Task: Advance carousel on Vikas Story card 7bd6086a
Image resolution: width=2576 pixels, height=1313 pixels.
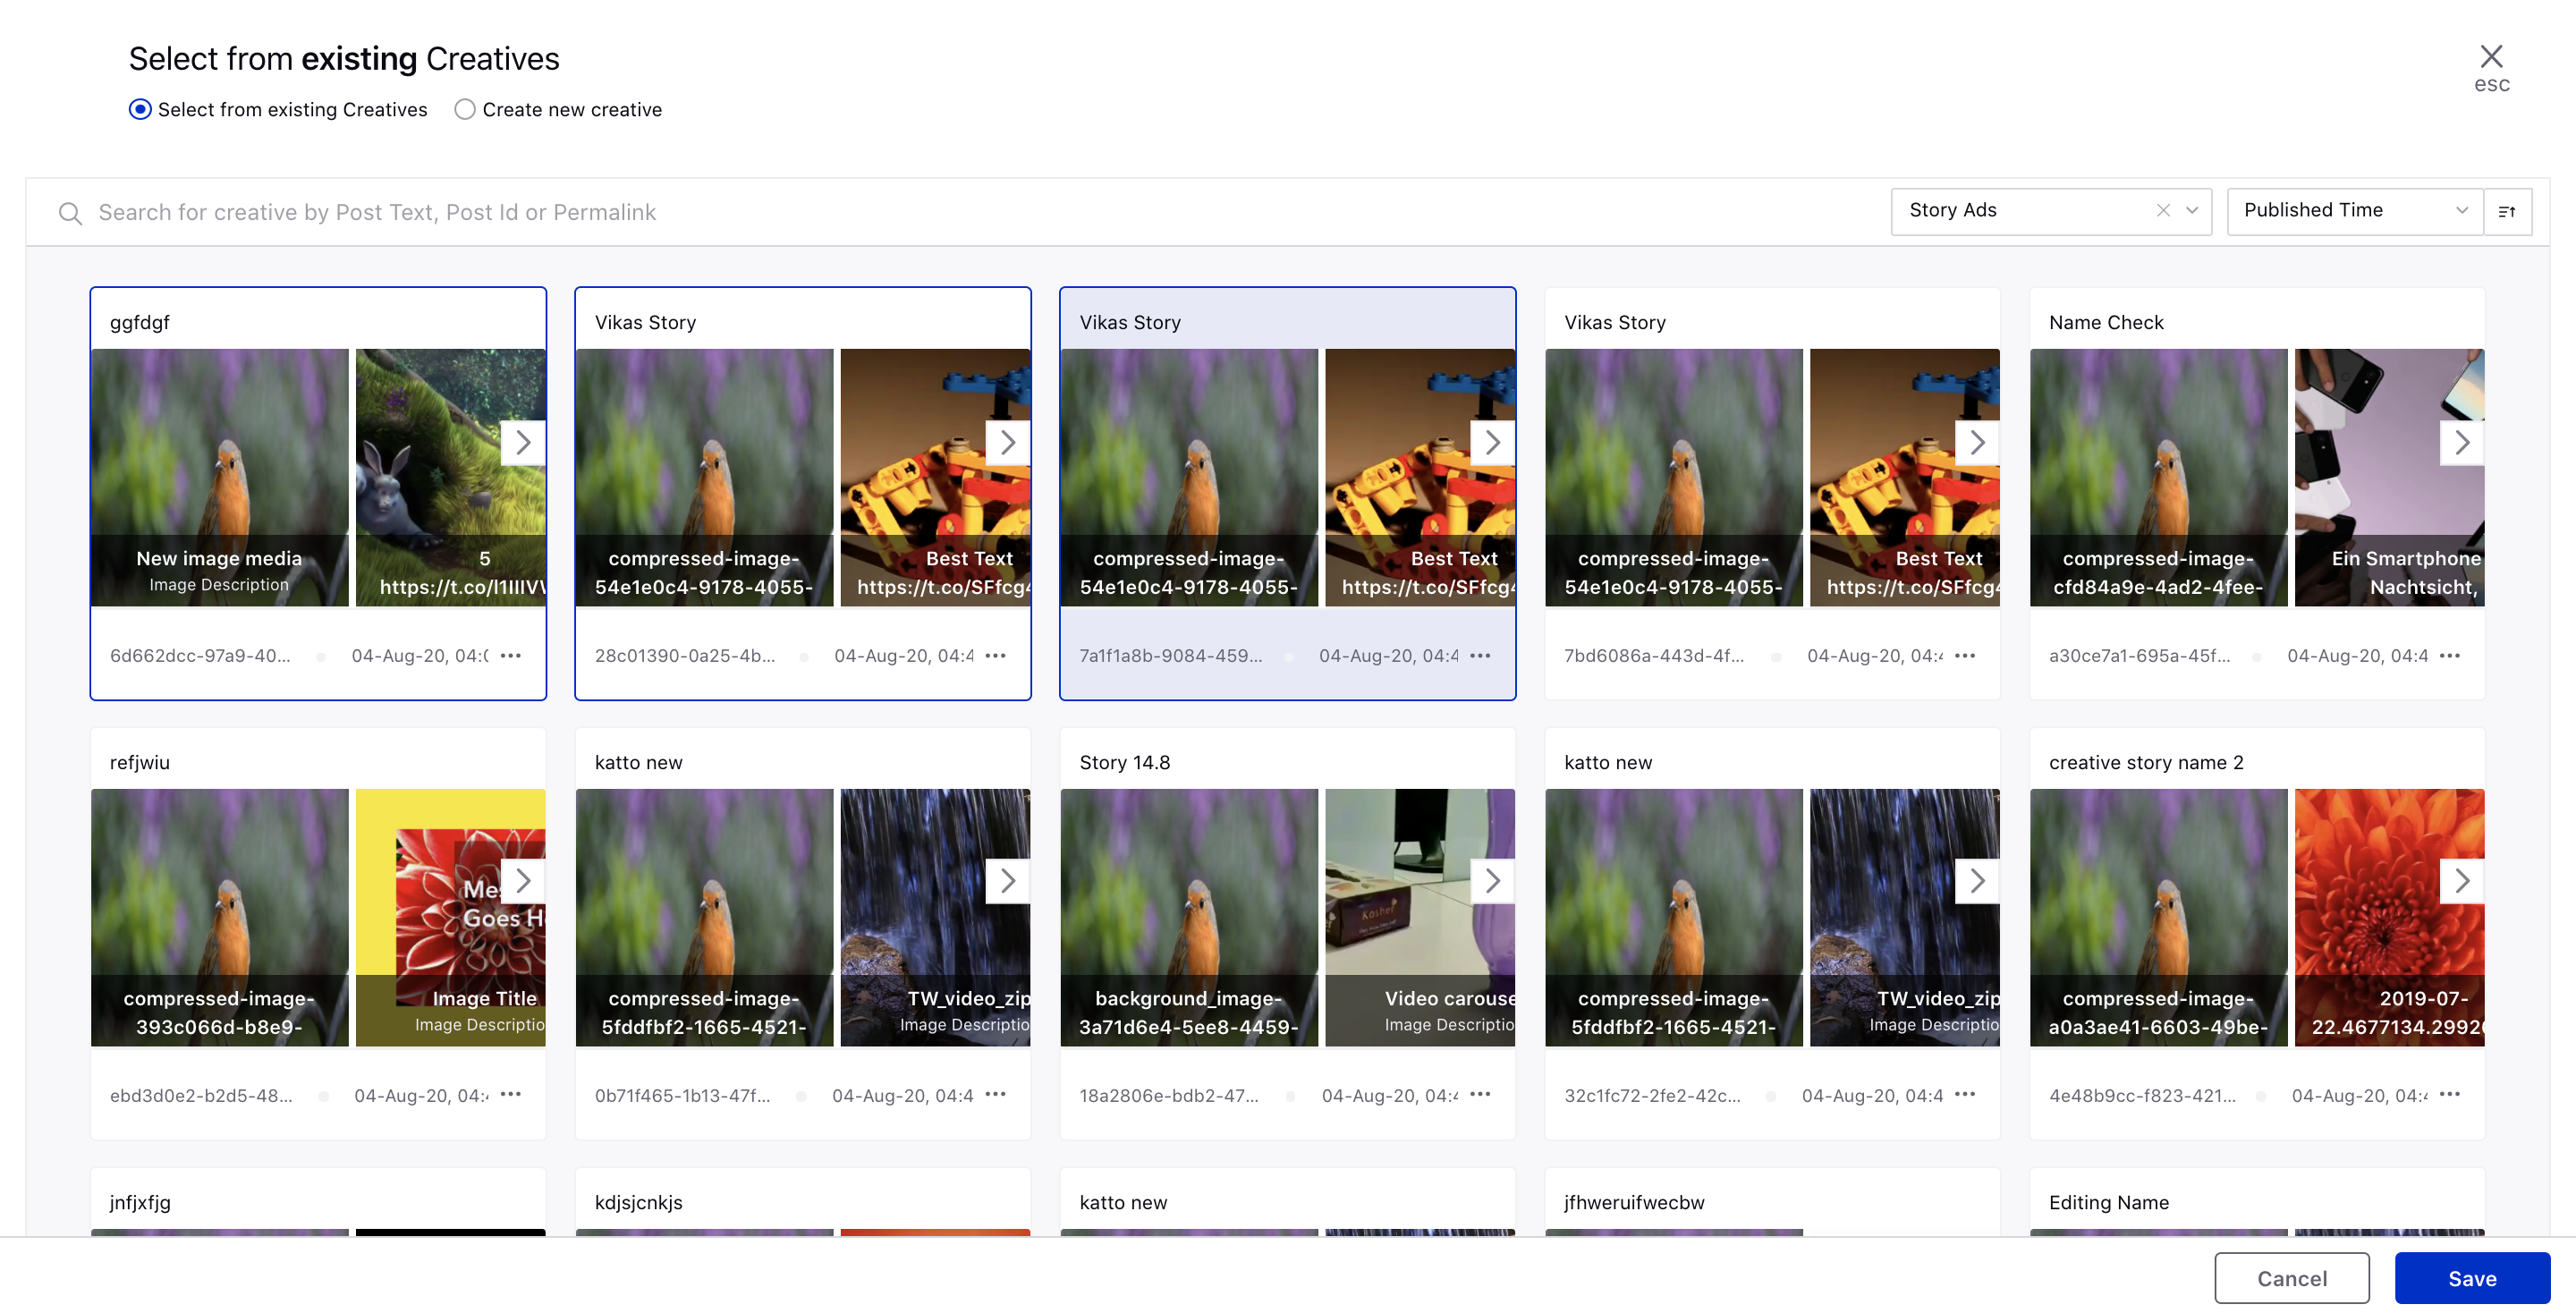Action: 1978,442
